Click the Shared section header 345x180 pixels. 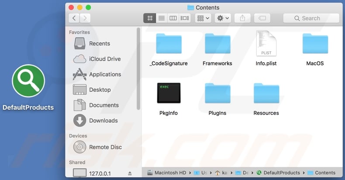[77, 162]
